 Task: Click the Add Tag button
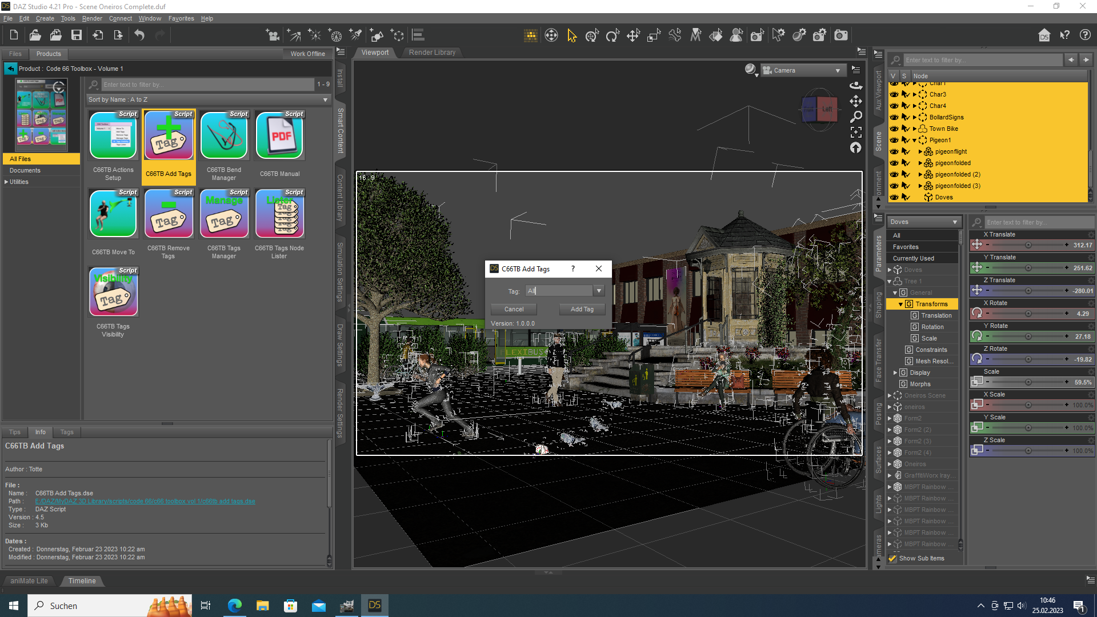pyautogui.click(x=582, y=309)
